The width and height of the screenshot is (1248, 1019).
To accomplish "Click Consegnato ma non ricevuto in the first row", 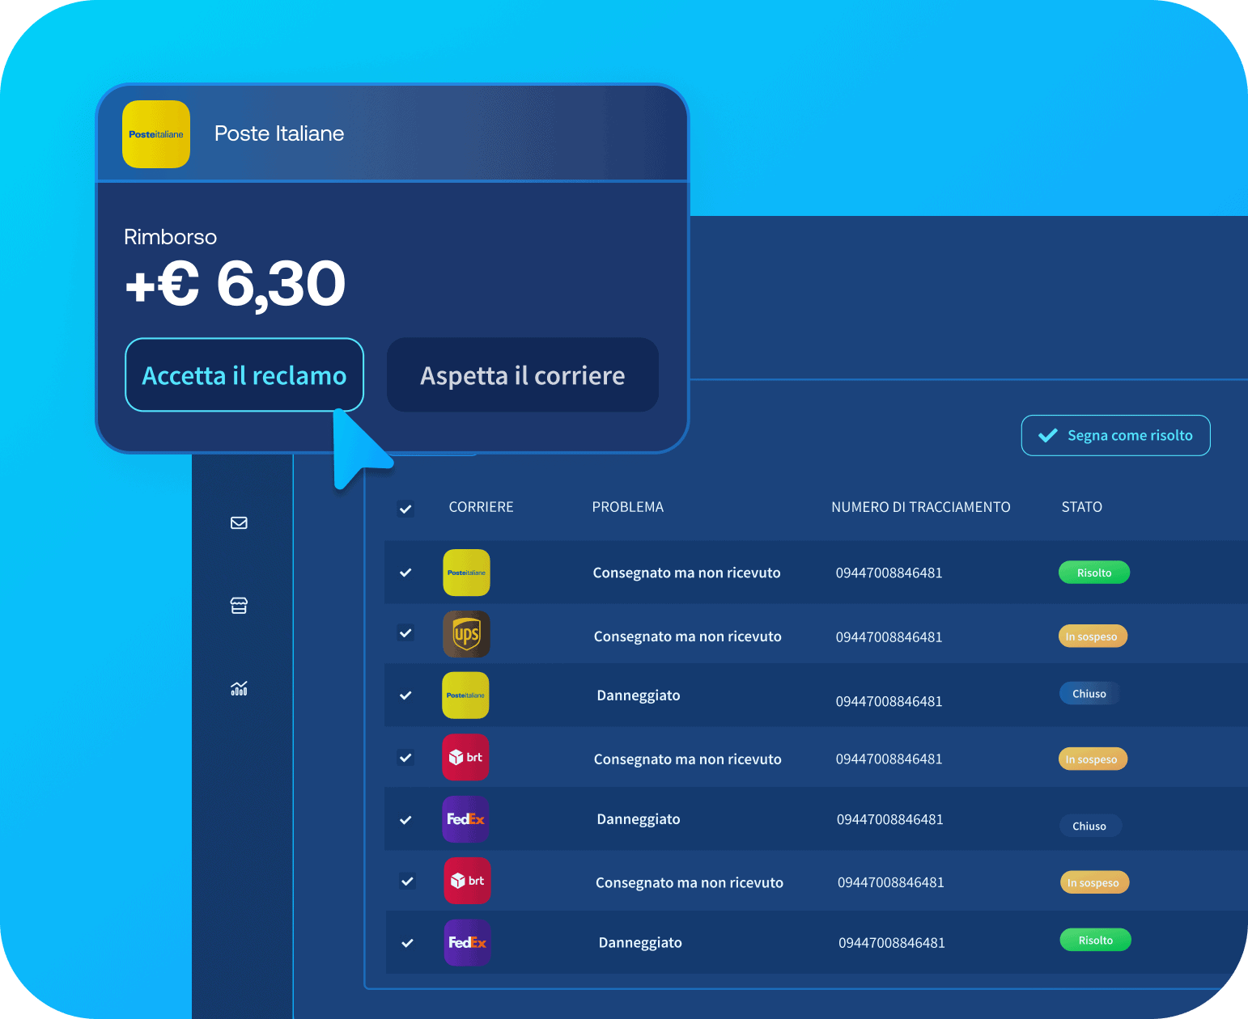I will click(x=687, y=573).
